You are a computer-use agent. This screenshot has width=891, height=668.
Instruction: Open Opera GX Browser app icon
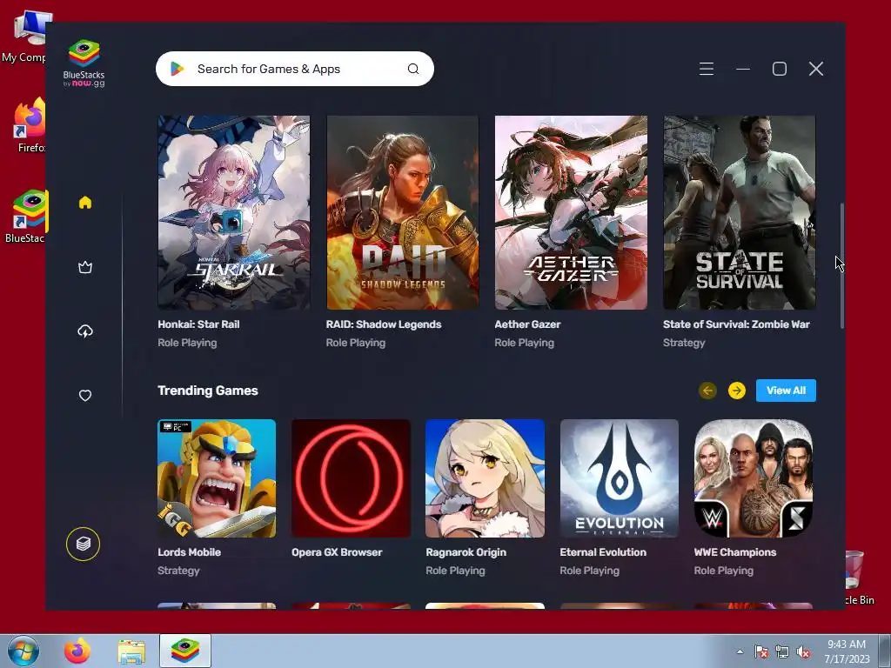point(351,478)
